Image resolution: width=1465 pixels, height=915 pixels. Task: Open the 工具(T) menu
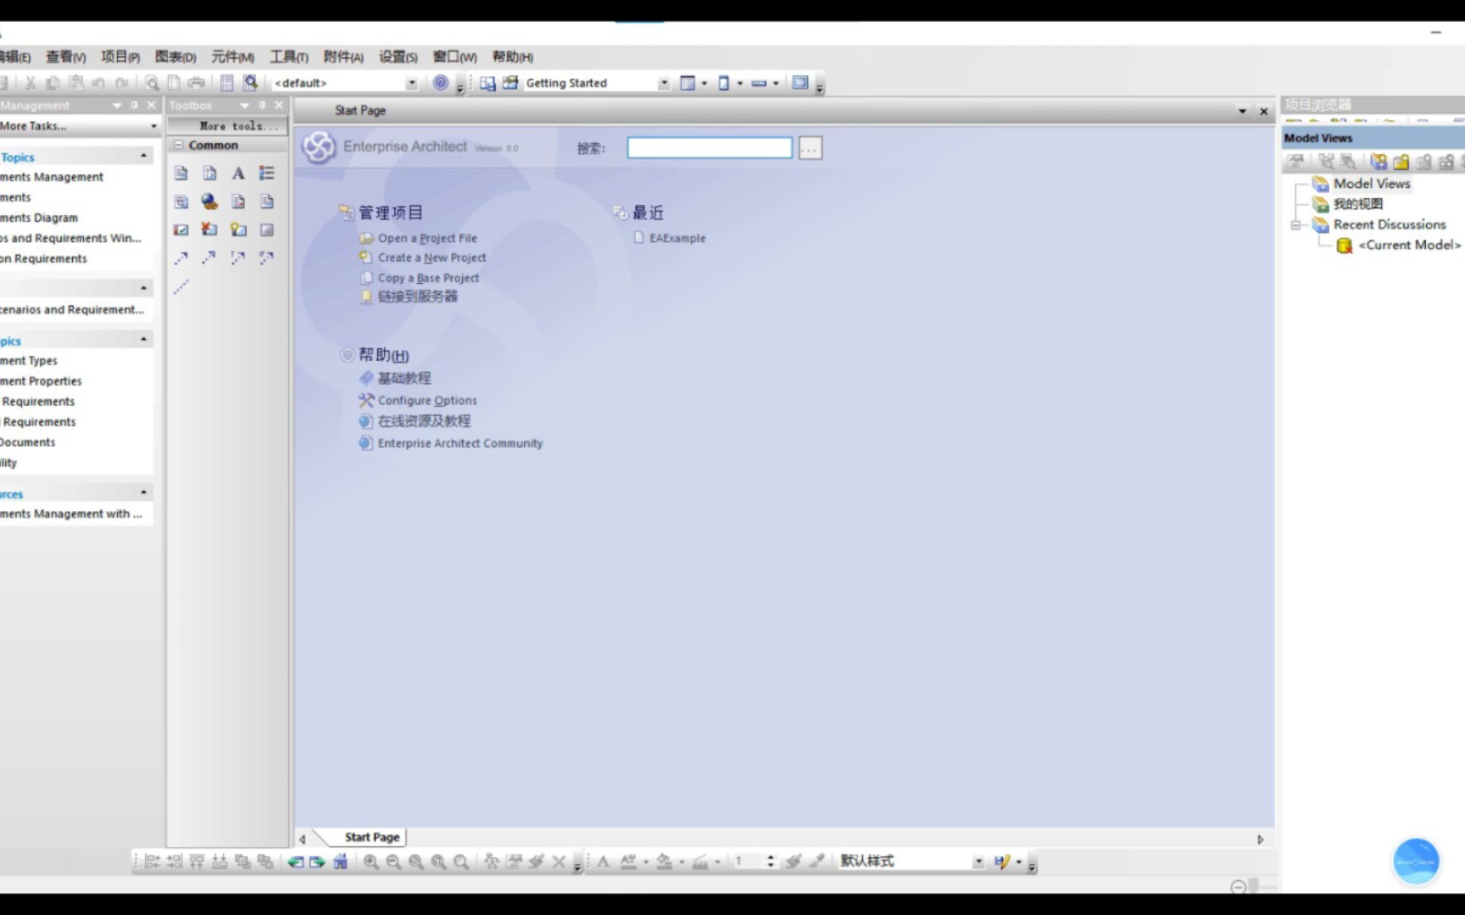point(289,57)
